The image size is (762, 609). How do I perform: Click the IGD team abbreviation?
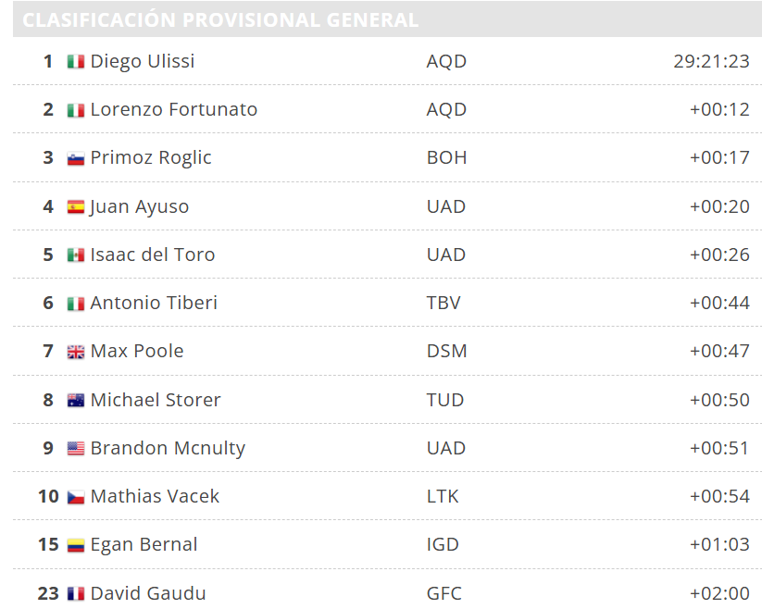(x=443, y=544)
